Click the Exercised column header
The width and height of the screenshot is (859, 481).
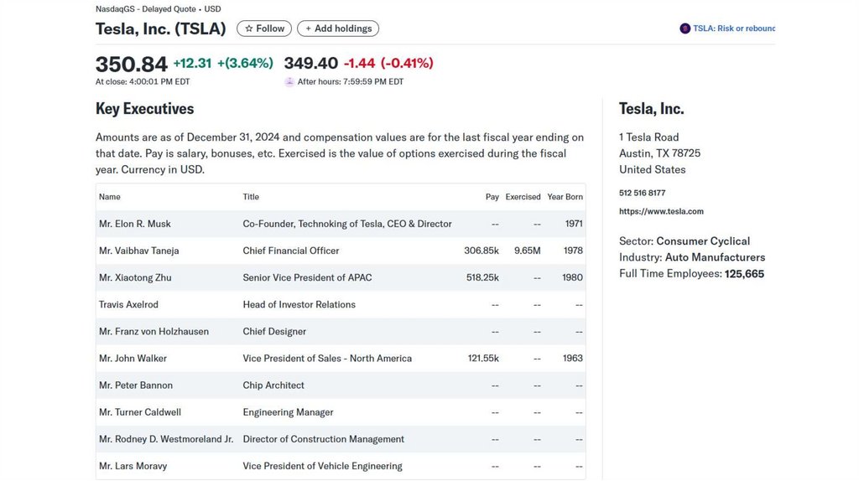(523, 197)
